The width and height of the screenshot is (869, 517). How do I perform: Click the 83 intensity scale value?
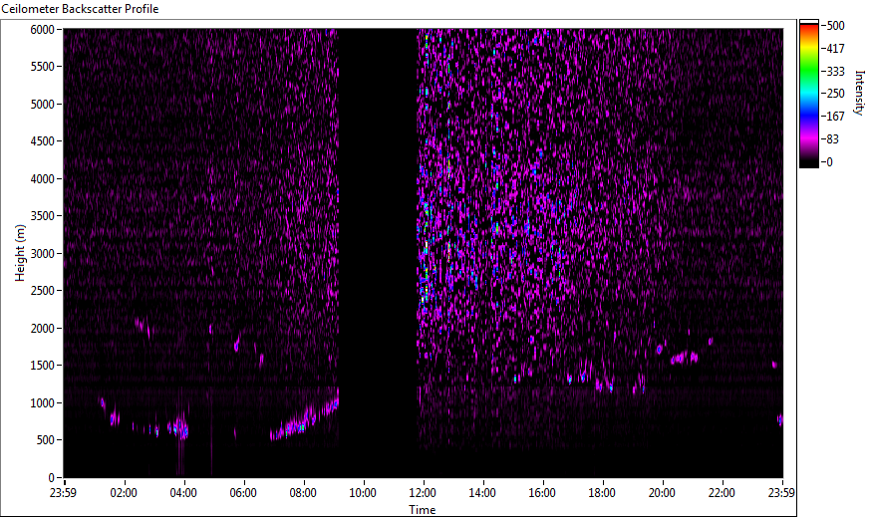pos(833,139)
